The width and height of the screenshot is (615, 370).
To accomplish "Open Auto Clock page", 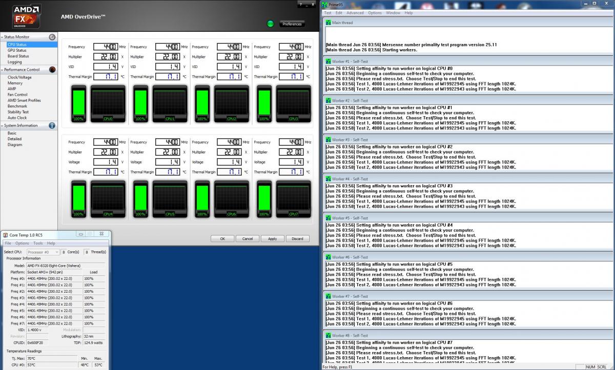I will tap(17, 118).
